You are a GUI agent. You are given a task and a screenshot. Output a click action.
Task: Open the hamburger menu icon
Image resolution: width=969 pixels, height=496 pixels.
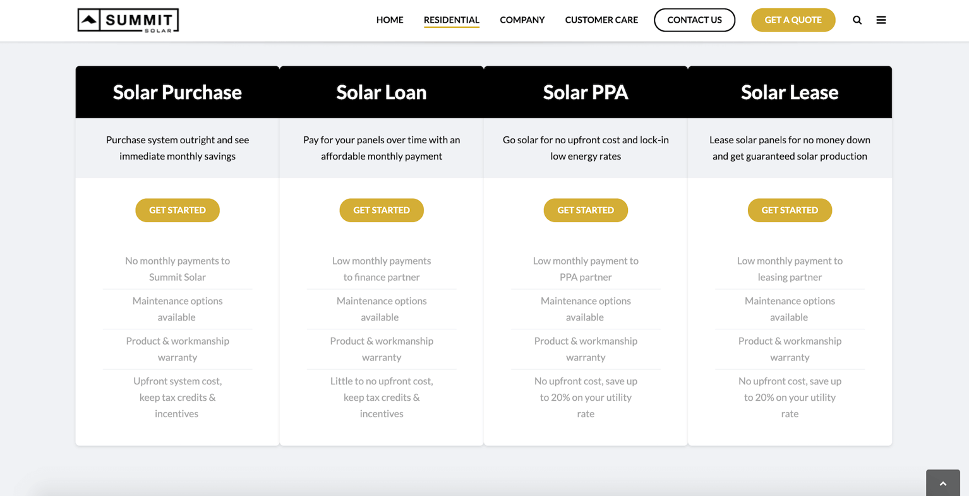point(881,20)
